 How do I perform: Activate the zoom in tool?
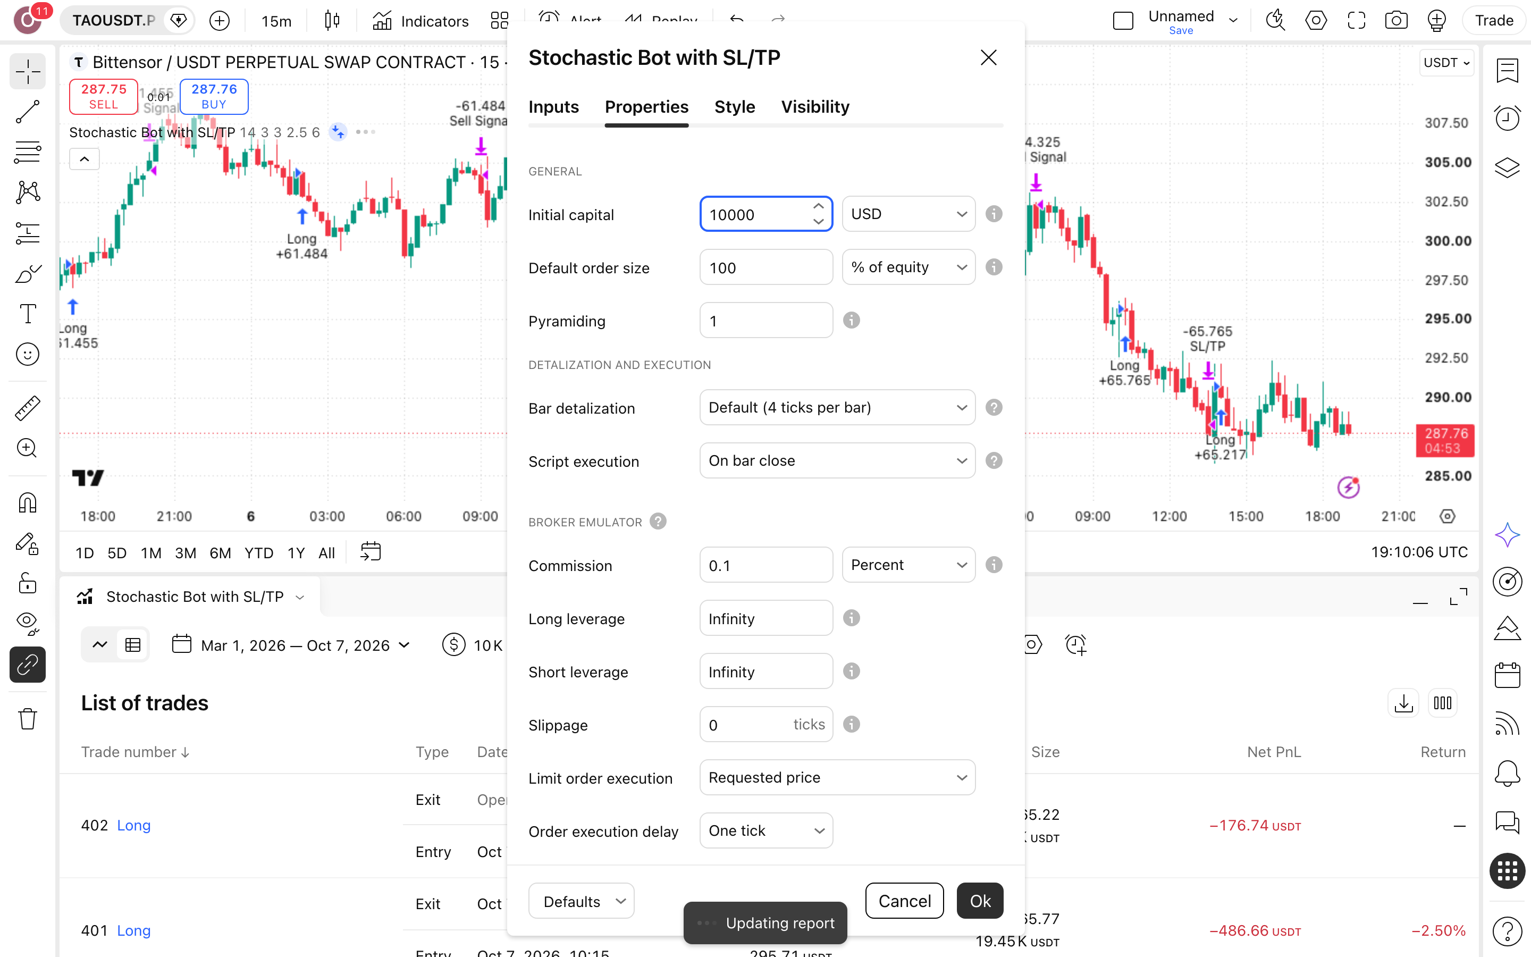click(x=27, y=448)
